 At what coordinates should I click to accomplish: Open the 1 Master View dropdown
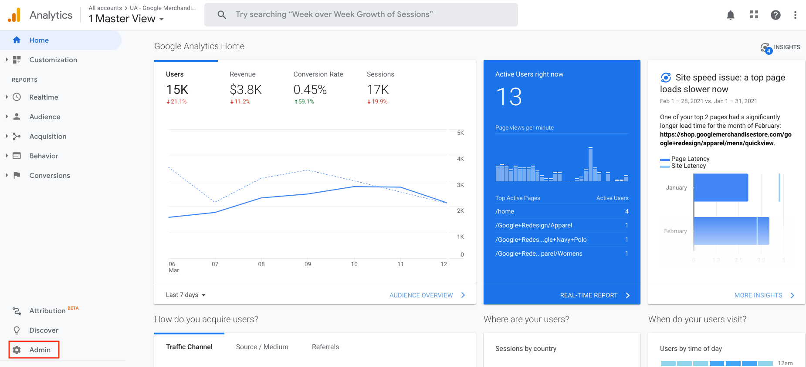point(126,19)
